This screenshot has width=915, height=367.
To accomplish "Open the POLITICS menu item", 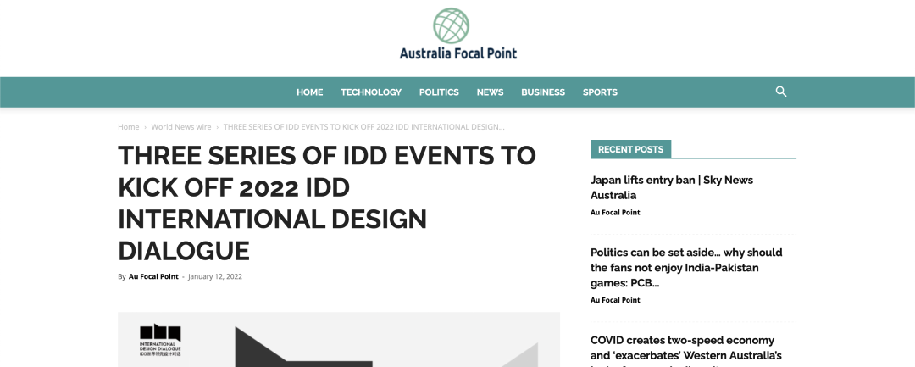I will [439, 92].
